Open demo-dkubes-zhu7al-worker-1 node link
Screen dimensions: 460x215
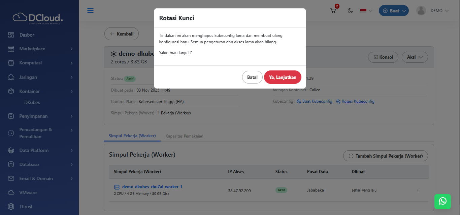[152, 187]
